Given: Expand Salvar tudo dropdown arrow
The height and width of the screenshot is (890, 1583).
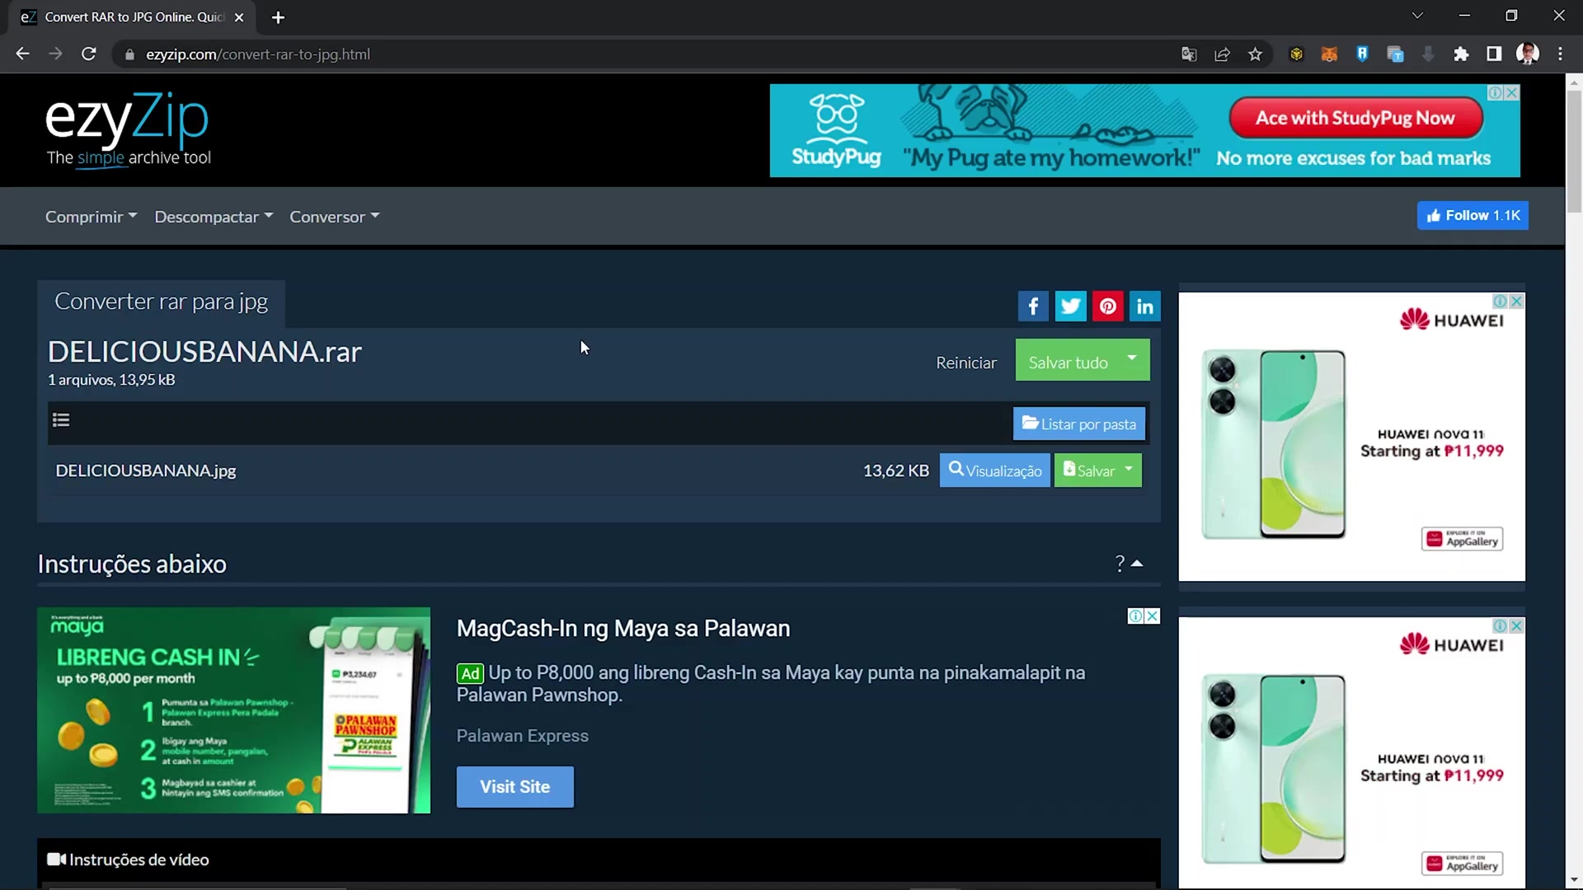Looking at the screenshot, I should [1132, 359].
